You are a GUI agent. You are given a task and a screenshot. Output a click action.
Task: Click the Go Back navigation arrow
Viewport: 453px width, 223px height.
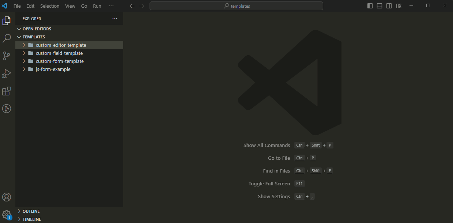(132, 5)
